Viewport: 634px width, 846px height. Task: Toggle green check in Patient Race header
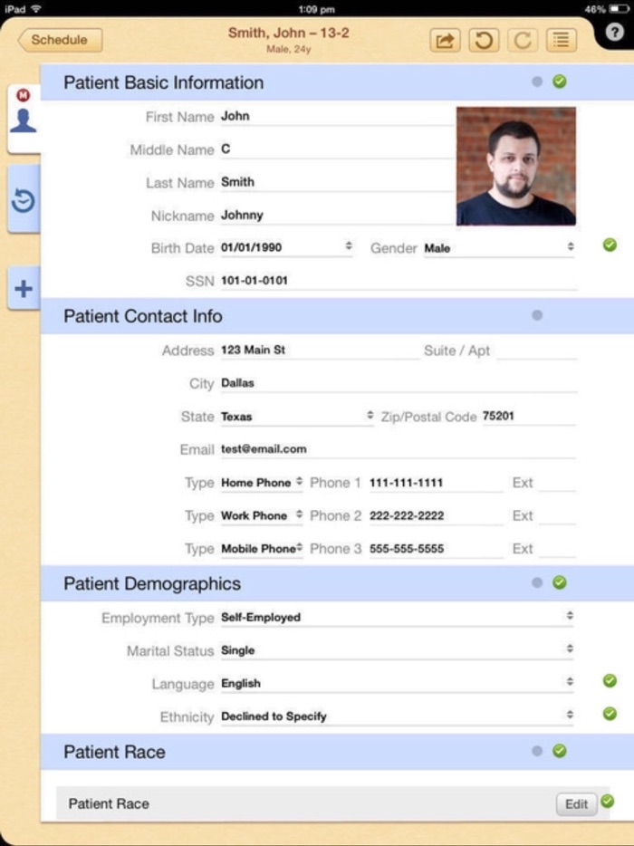pyautogui.click(x=560, y=751)
